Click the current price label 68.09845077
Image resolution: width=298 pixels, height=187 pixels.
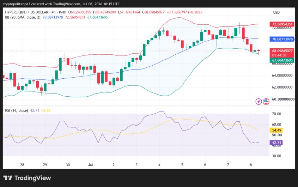tap(282, 51)
